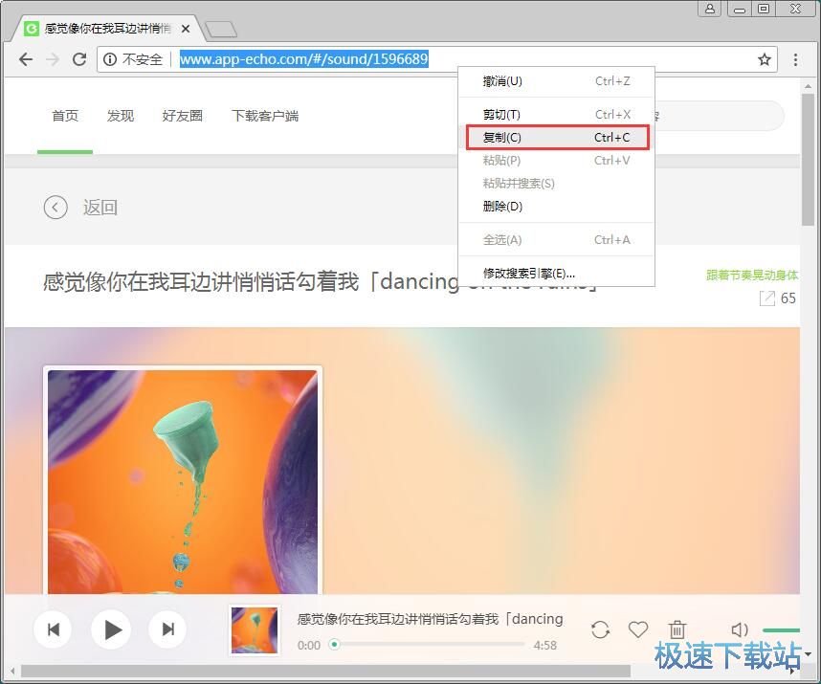This screenshot has height=684, width=821.
Task: Choose 修改搜索引擎(E)... menu entry
Action: pyautogui.click(x=556, y=274)
